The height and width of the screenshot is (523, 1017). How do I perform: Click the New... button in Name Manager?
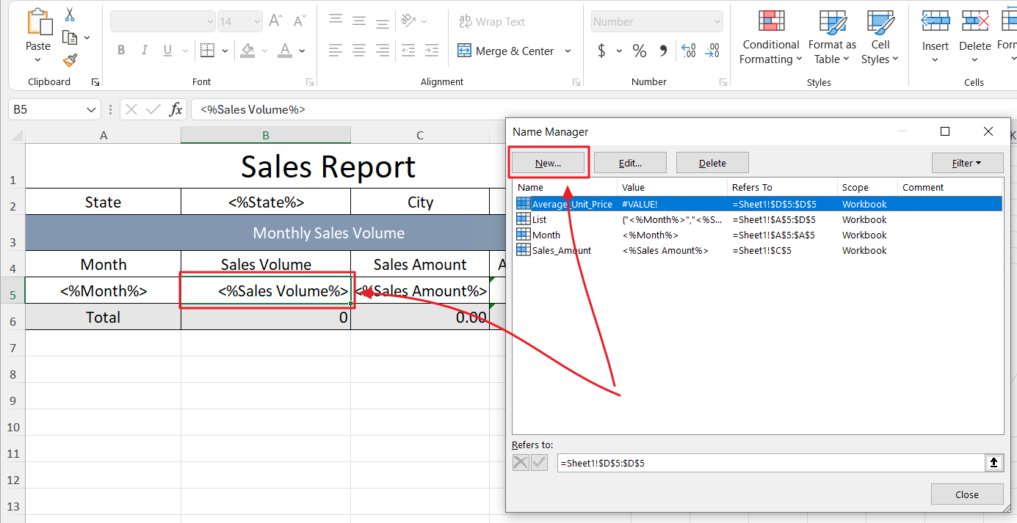pyautogui.click(x=548, y=163)
